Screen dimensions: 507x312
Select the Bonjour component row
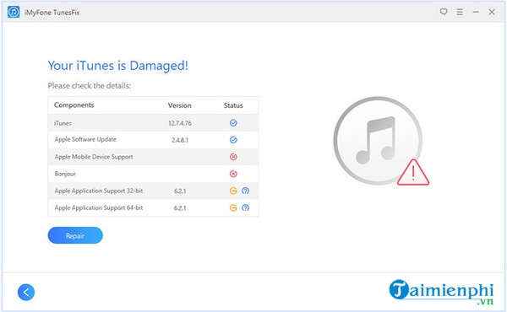pos(153,174)
